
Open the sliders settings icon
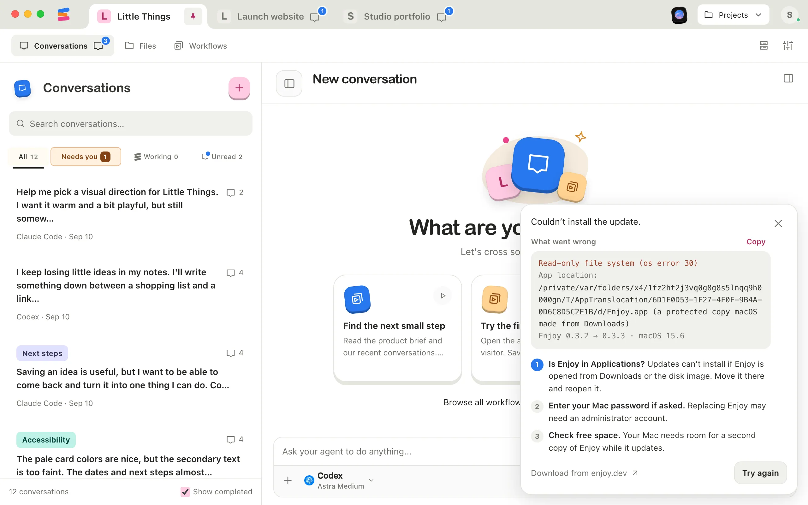tap(787, 45)
